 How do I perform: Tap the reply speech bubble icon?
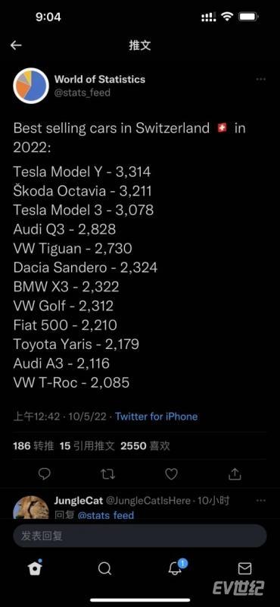click(x=45, y=473)
